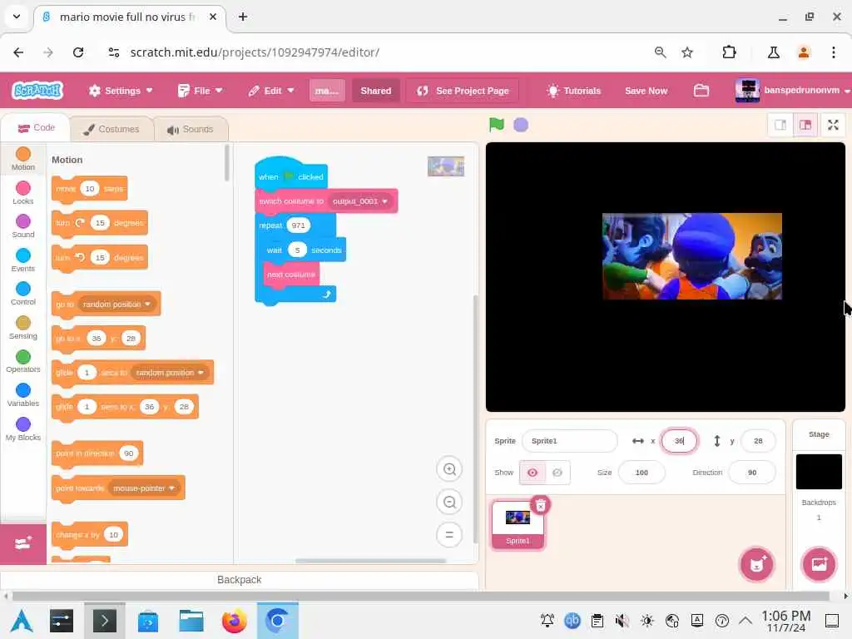Click the Sprite name field
The image size is (852, 639).
coord(569,441)
